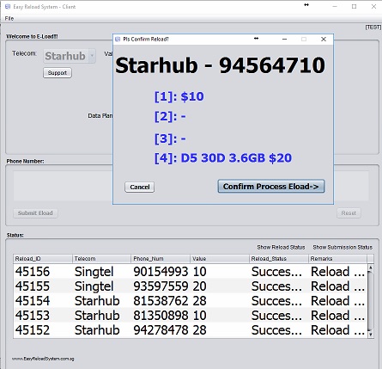
Task: Click Remarks cell of row 45152
Action: tap(337, 330)
